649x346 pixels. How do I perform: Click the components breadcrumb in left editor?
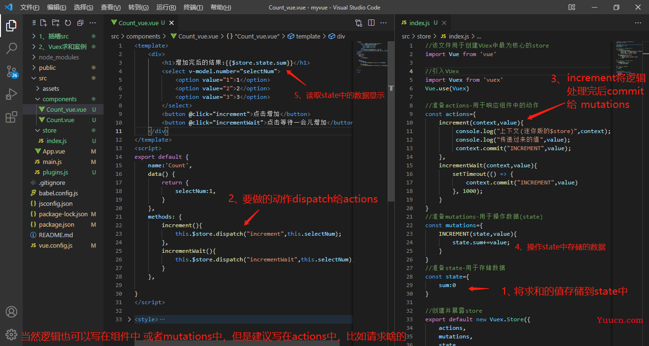[x=143, y=36]
